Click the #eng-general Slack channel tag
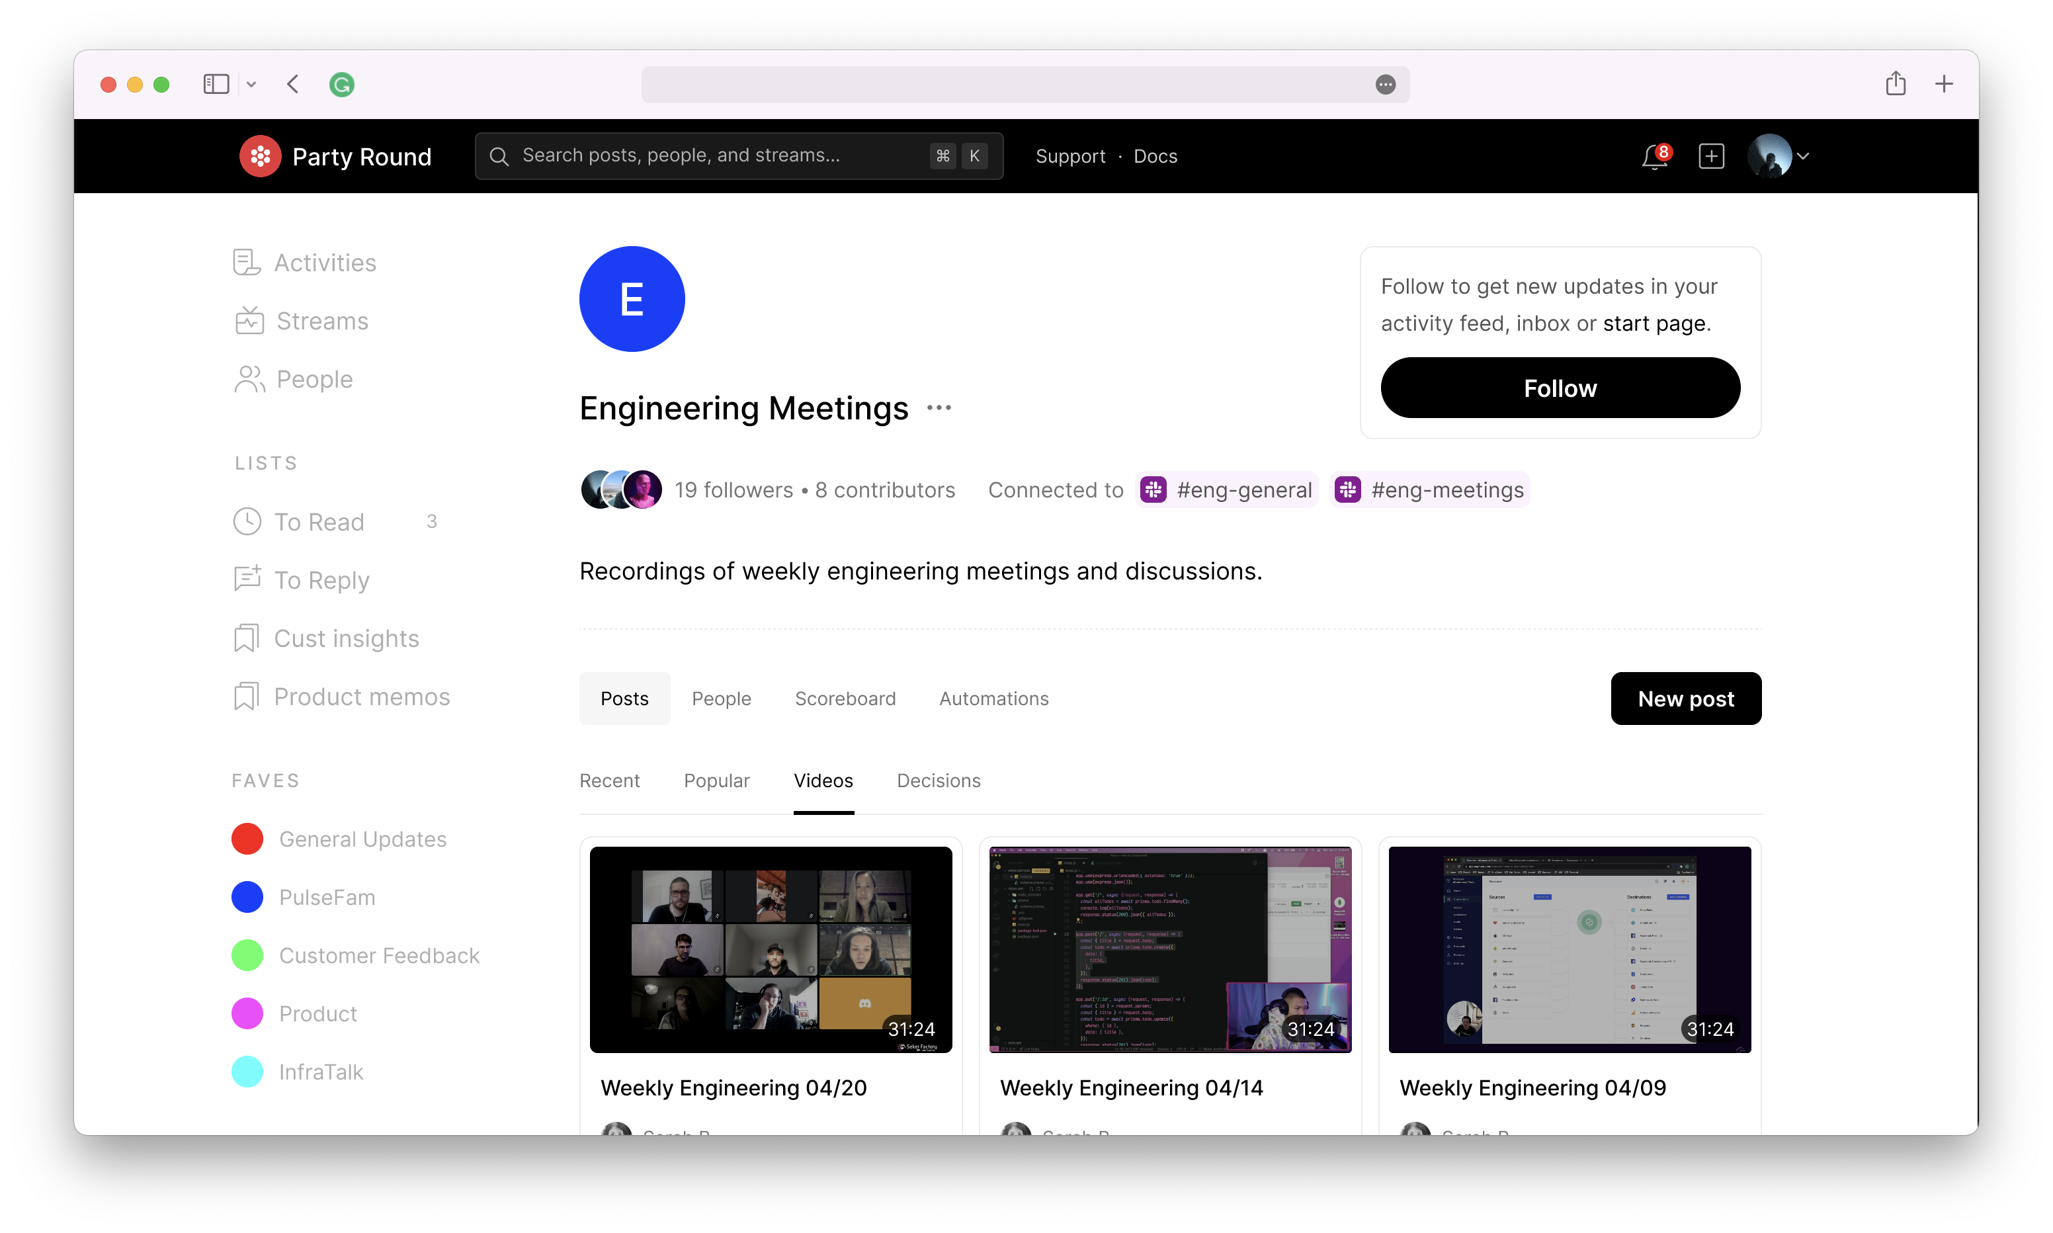 (1228, 490)
